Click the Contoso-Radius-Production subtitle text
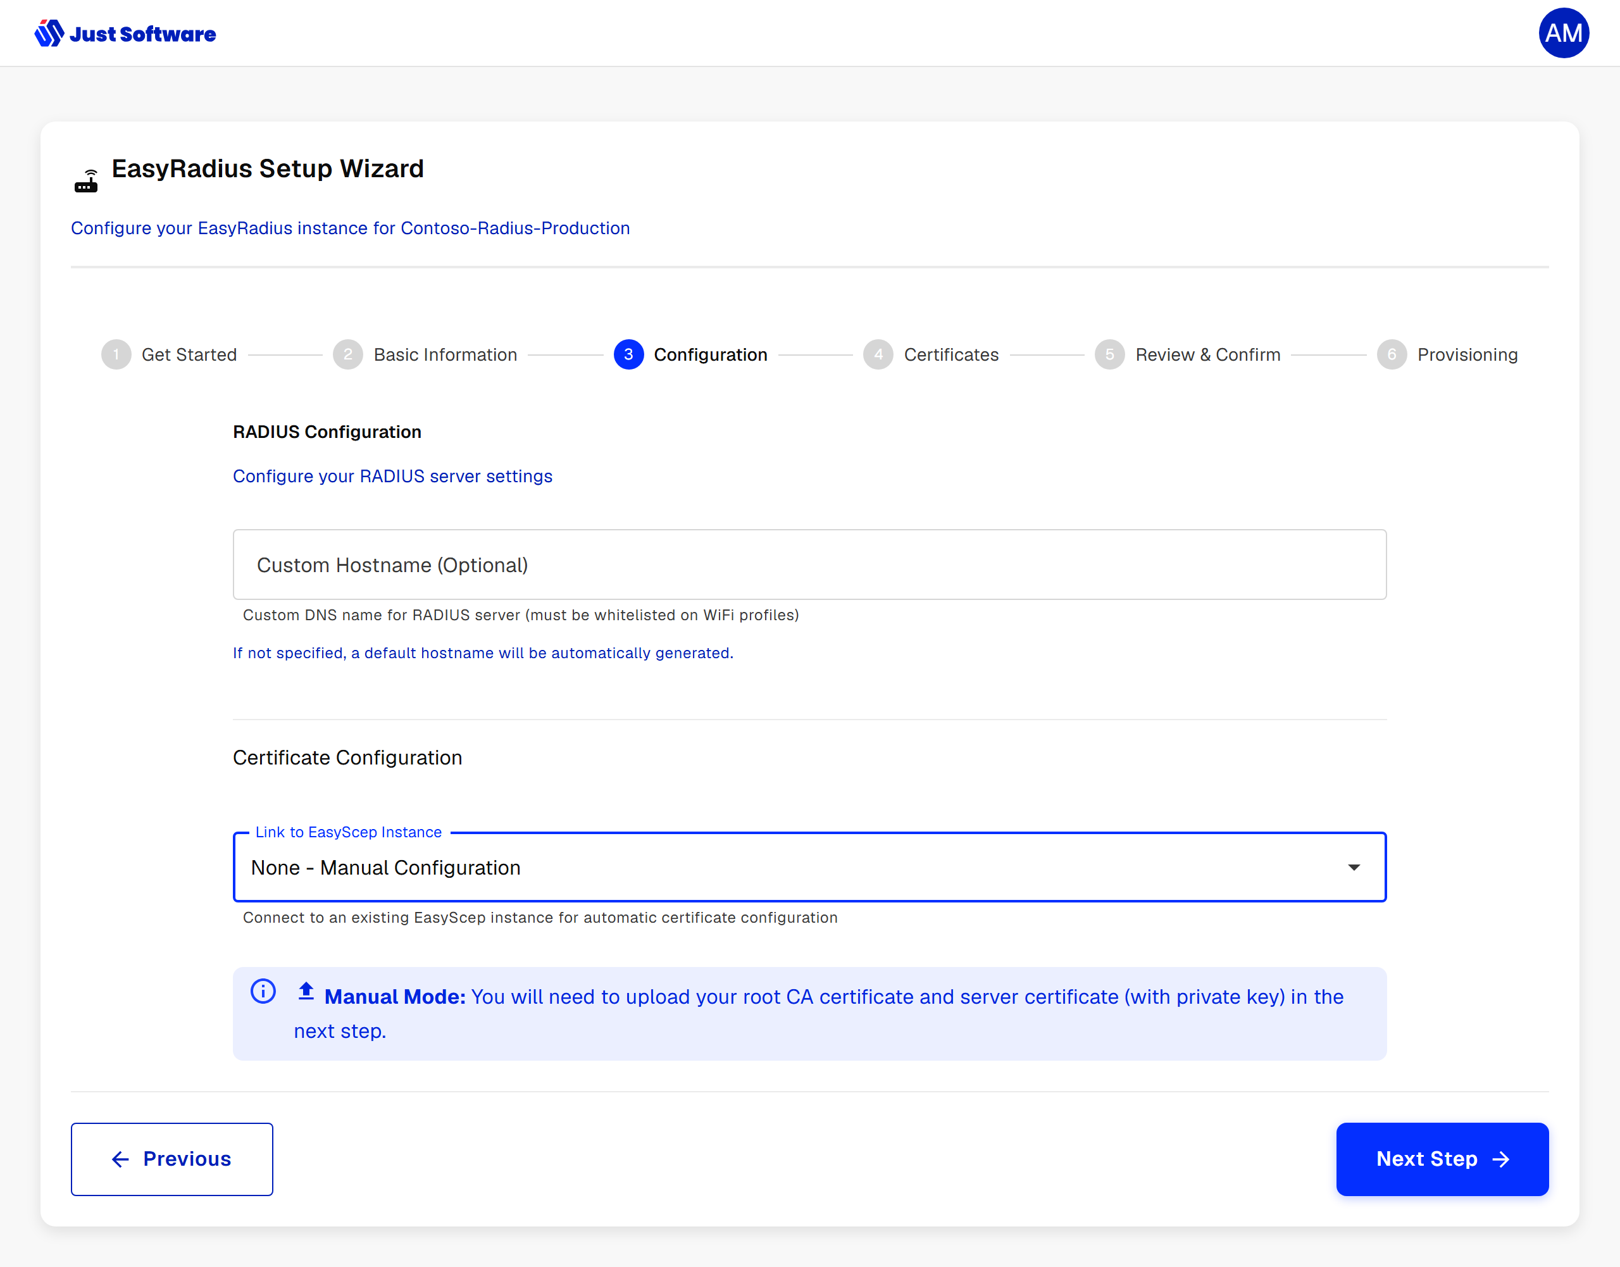Viewport: 1620px width, 1267px height. 350,228
